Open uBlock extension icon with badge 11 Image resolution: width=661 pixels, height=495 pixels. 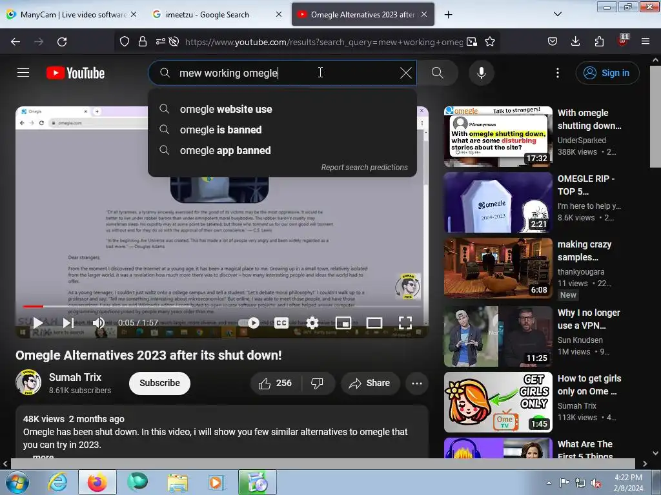coord(622,41)
